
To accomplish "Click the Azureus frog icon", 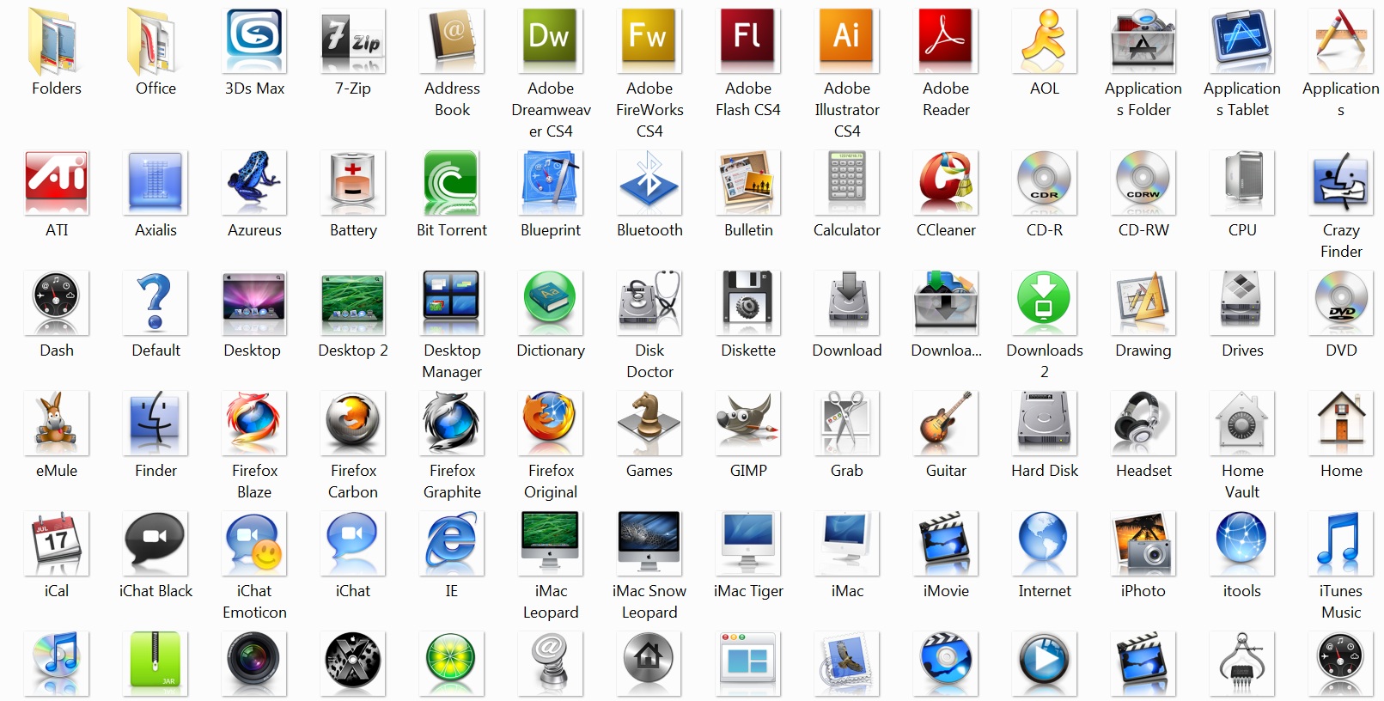I will pos(254,182).
